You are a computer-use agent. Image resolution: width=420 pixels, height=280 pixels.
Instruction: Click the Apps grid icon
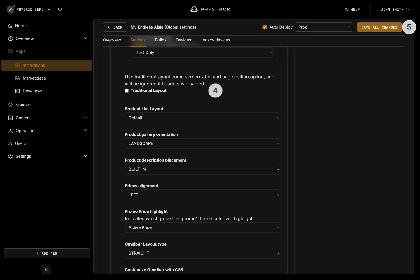click(x=10, y=51)
